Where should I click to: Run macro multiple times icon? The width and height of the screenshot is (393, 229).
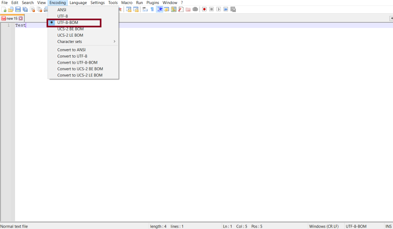tap(226, 9)
